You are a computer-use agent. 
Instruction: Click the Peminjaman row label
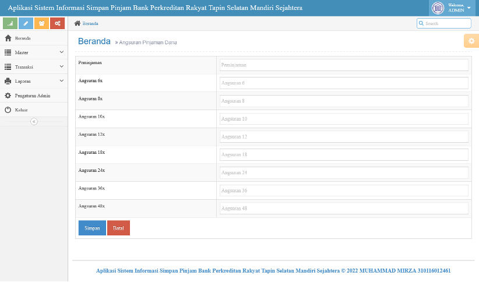(90, 62)
